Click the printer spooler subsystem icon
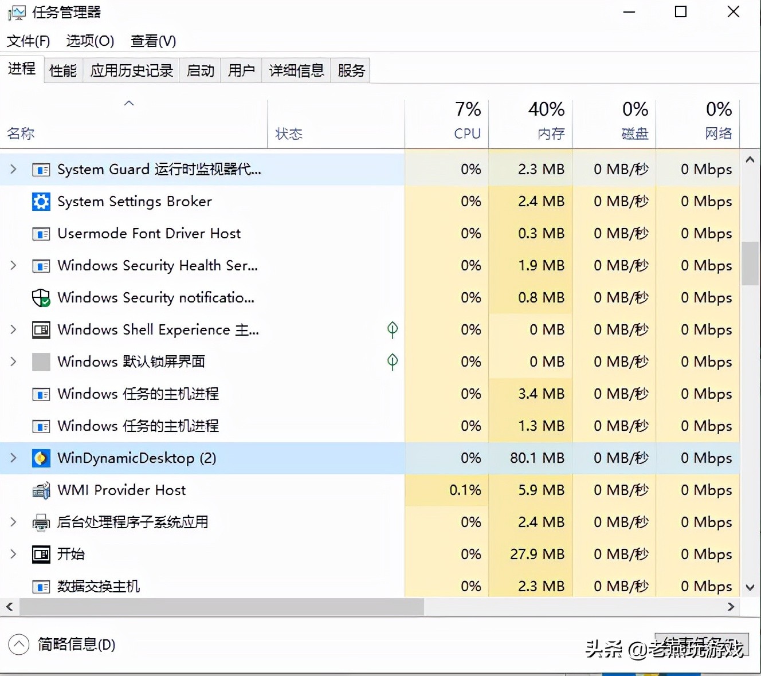Viewport: 761px width, 676px height. point(41,522)
